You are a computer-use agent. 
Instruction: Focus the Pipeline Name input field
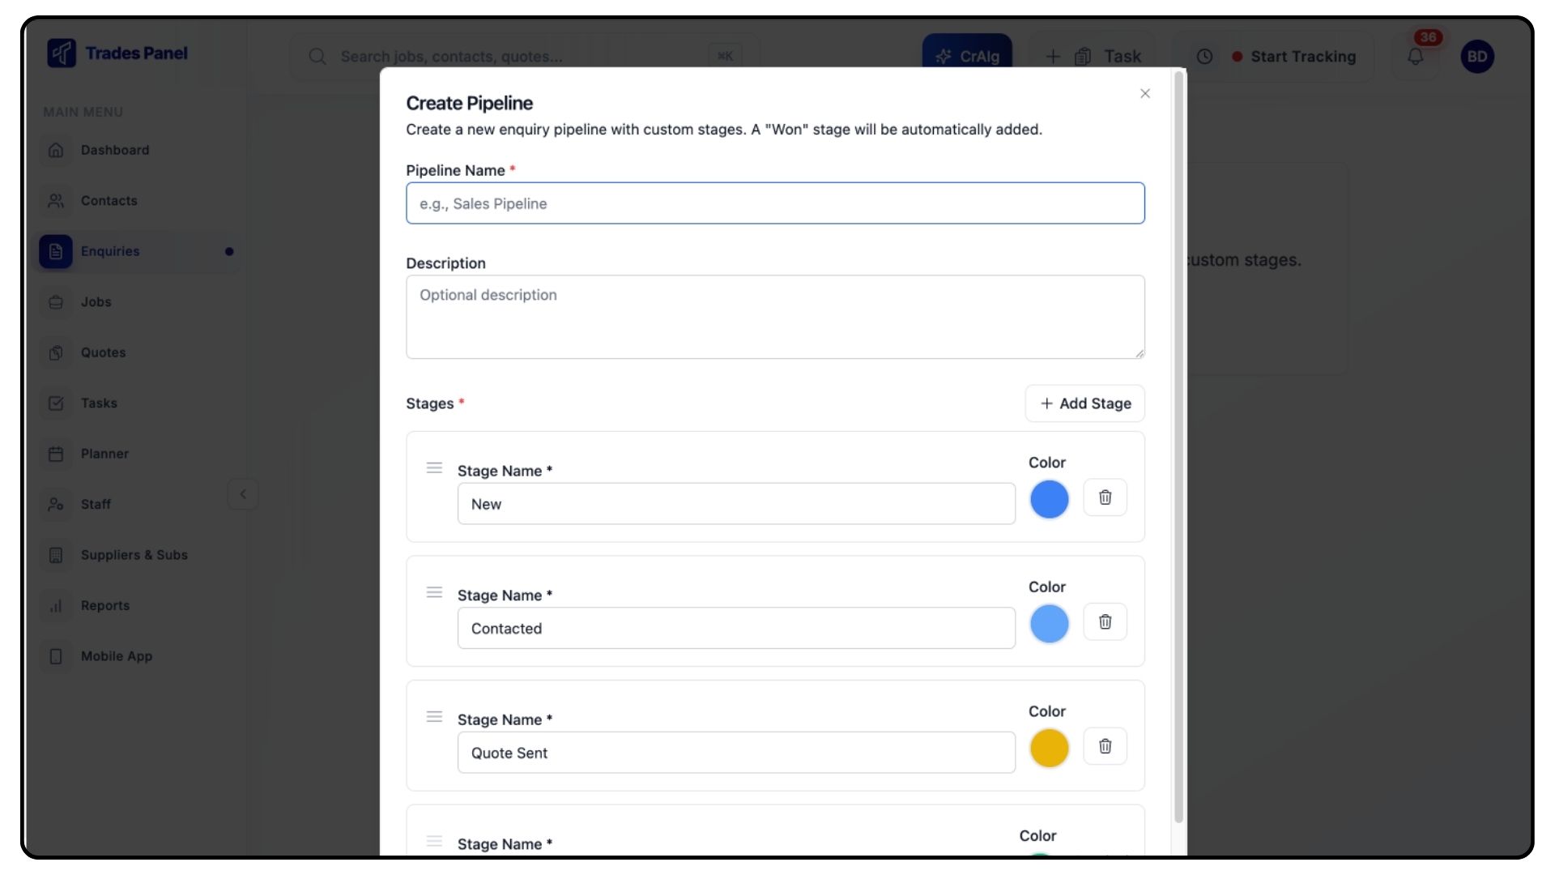pos(774,203)
